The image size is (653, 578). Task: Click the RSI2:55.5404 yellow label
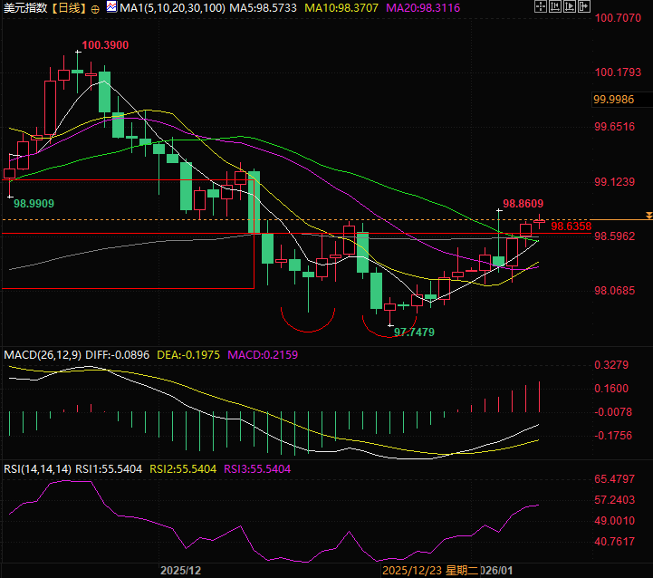tap(183, 469)
